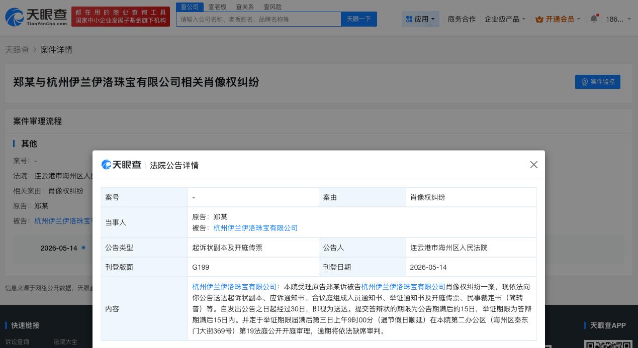Click the 快速链接 footer heading
Image resolution: width=638 pixels, height=348 pixels.
click(x=25, y=325)
